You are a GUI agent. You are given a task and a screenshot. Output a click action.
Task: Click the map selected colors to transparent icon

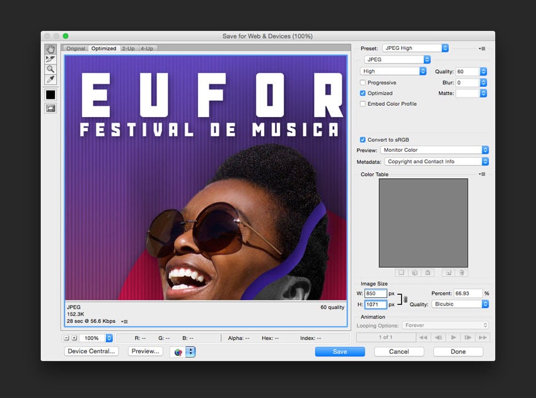401,273
